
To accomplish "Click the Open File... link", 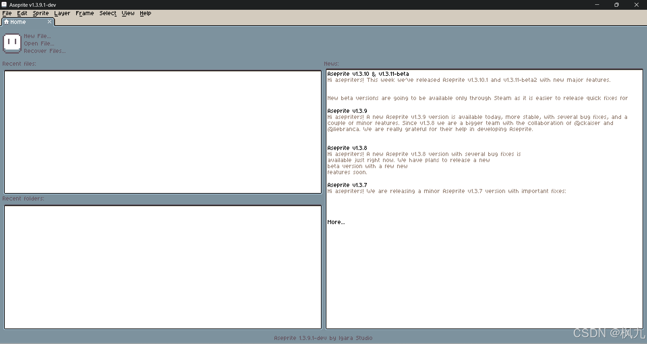I will tap(39, 43).
